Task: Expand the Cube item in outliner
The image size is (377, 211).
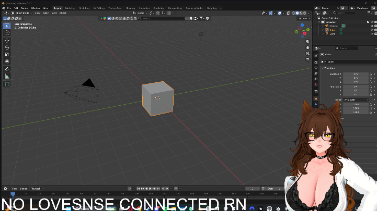Action: tap(323, 30)
